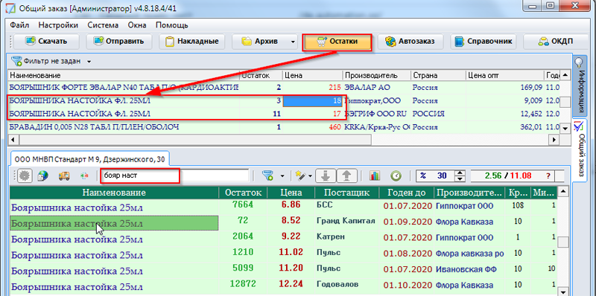Open the bar chart statistics icon
This screenshot has width=596, height=296.
coord(375,176)
